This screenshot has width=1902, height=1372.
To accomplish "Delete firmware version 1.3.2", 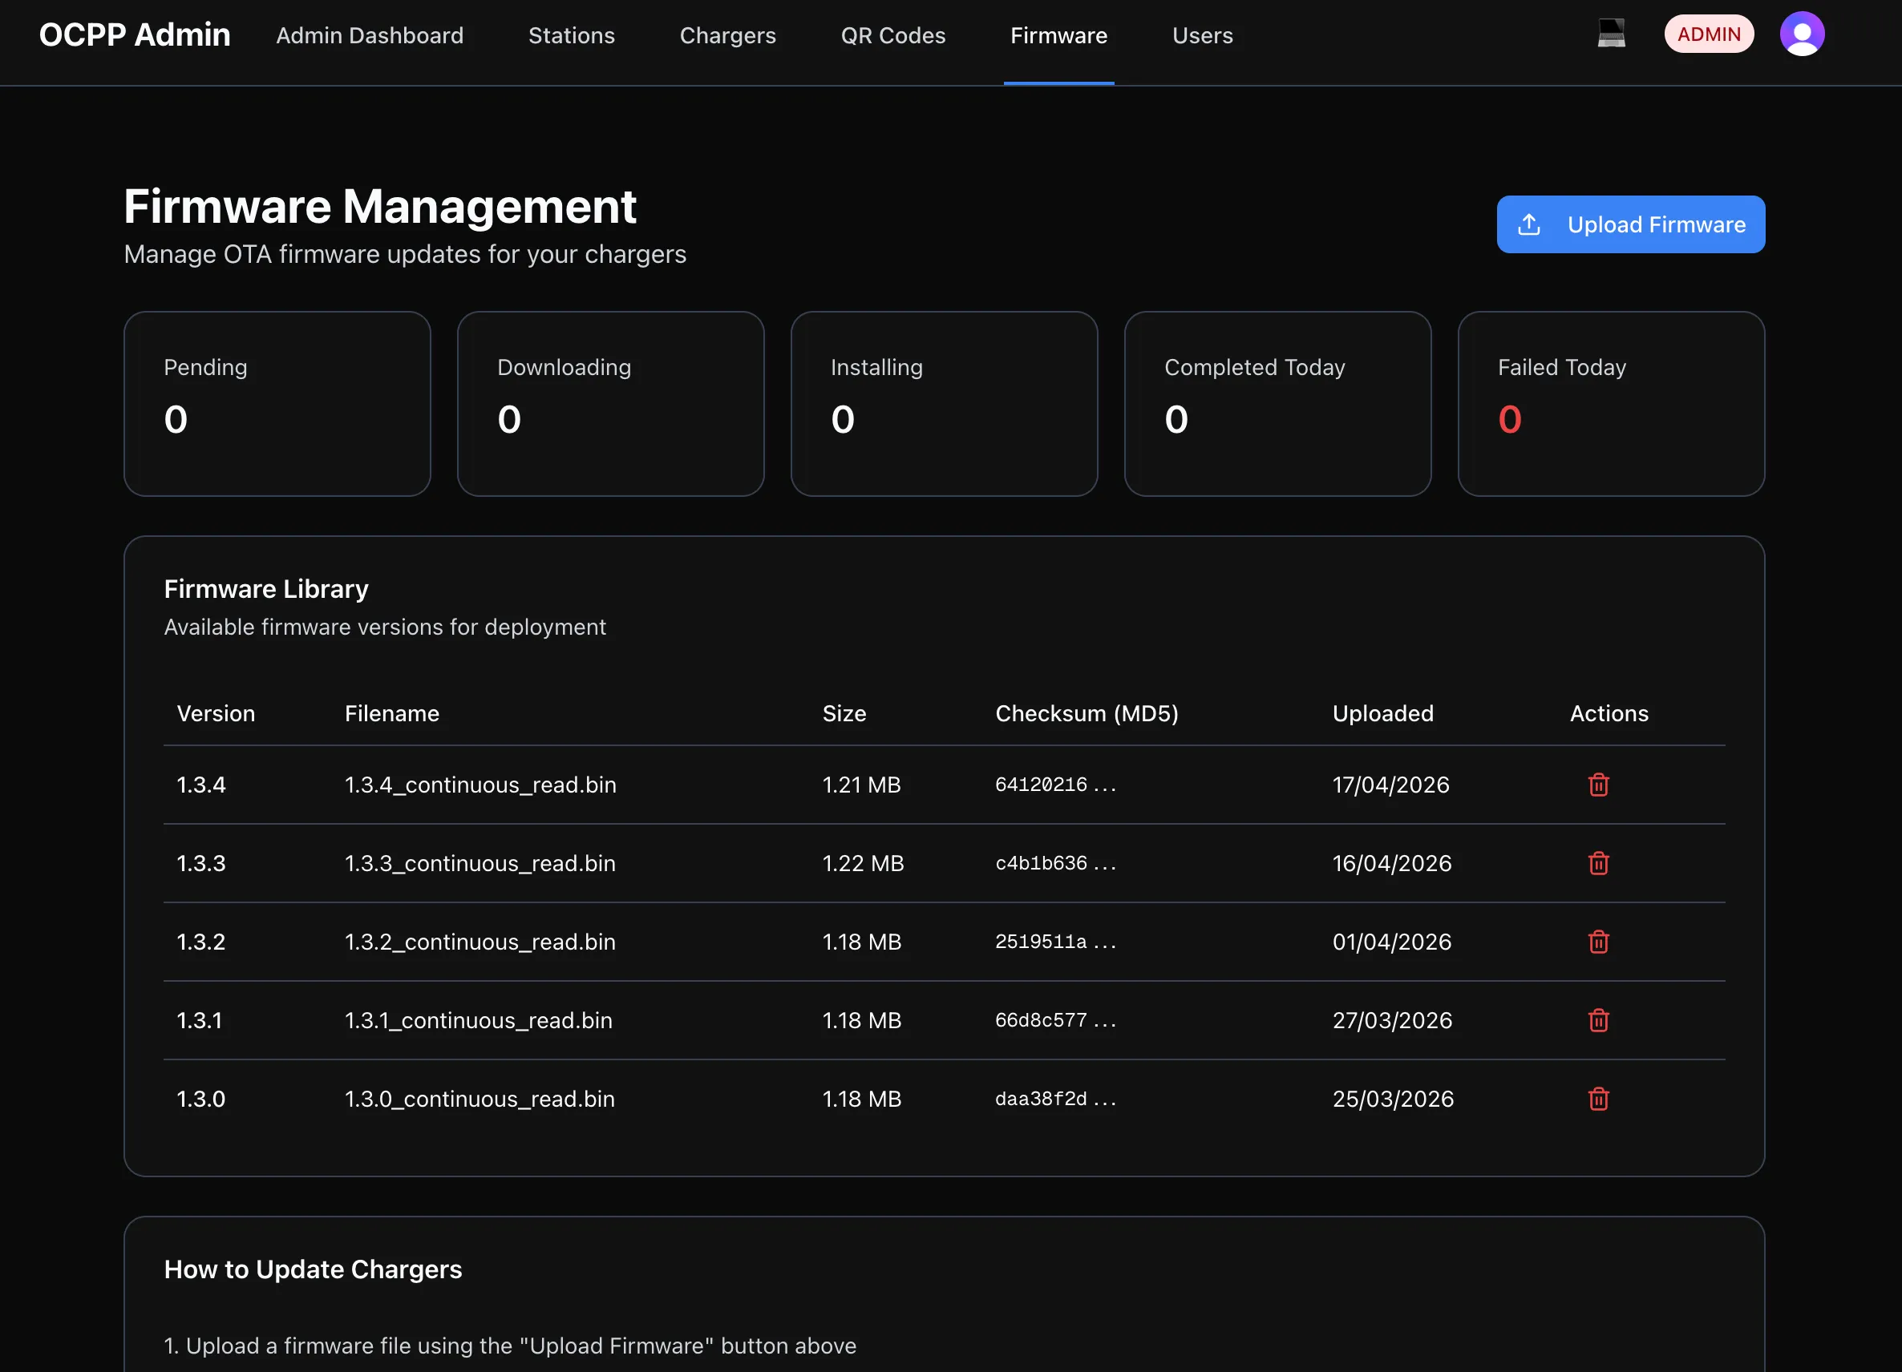I will [x=1598, y=942].
